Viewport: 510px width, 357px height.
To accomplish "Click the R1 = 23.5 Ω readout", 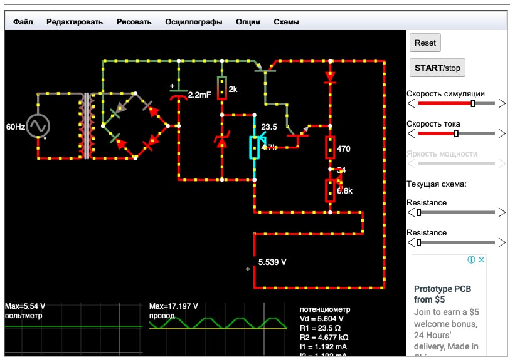I will click(x=320, y=328).
